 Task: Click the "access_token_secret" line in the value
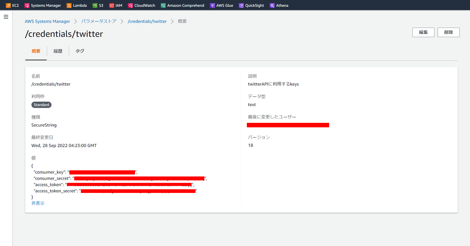pyautogui.click(x=115, y=191)
